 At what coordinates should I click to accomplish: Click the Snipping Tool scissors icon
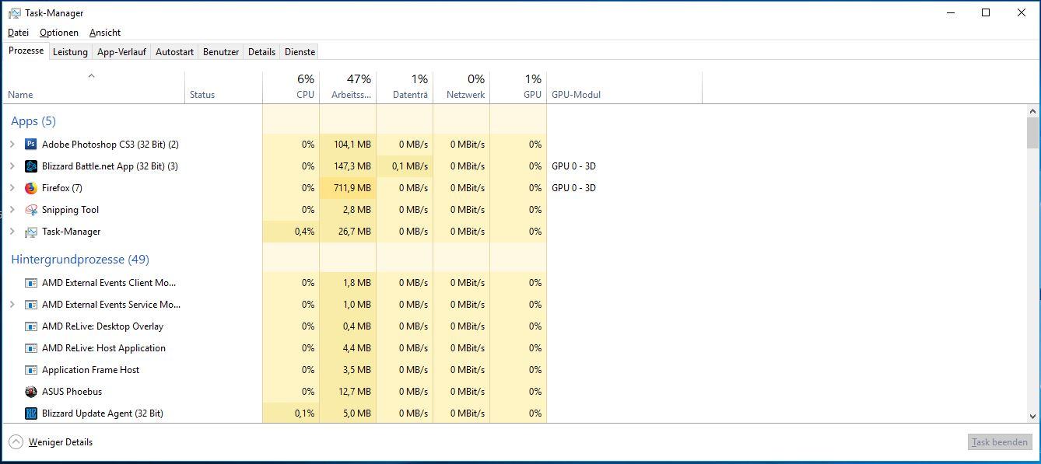(x=31, y=210)
